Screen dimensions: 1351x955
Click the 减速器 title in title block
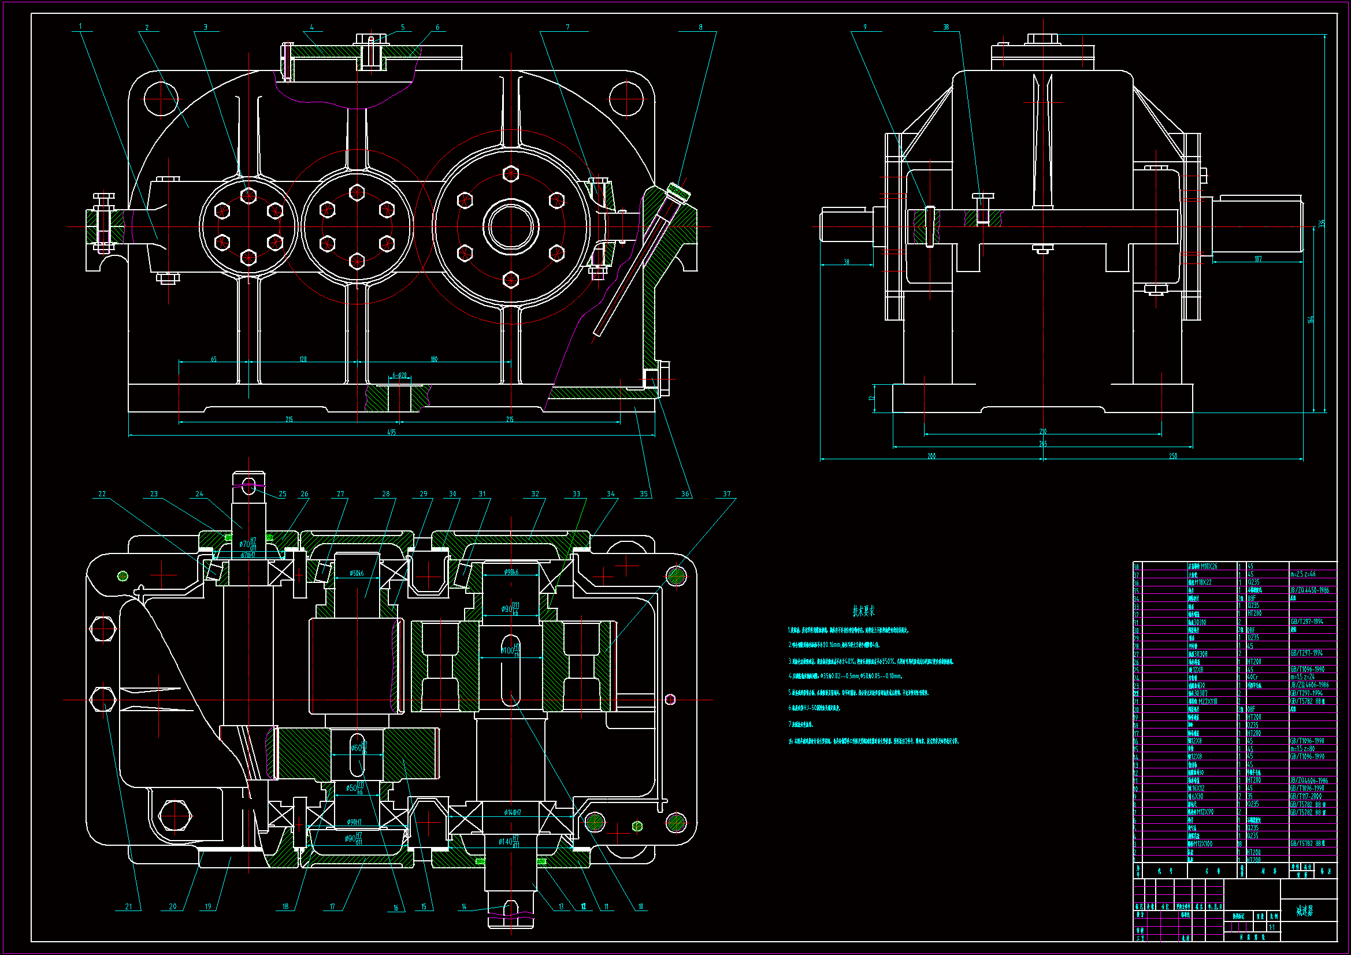click(1305, 911)
